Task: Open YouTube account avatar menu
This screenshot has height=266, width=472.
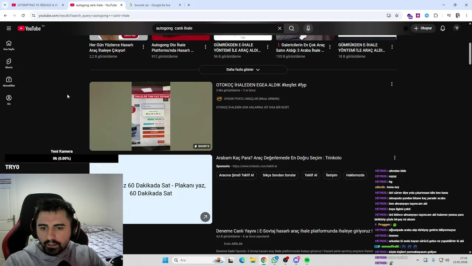Action: (x=457, y=28)
